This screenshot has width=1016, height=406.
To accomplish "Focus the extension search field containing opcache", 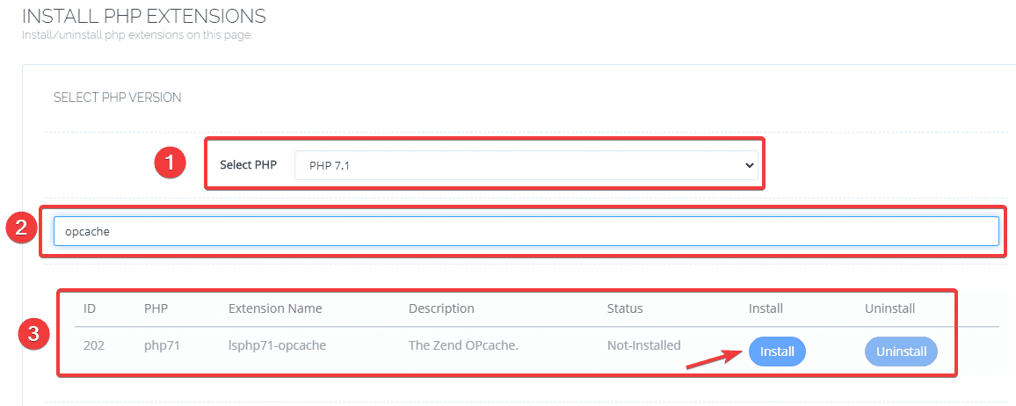I will click(x=526, y=231).
